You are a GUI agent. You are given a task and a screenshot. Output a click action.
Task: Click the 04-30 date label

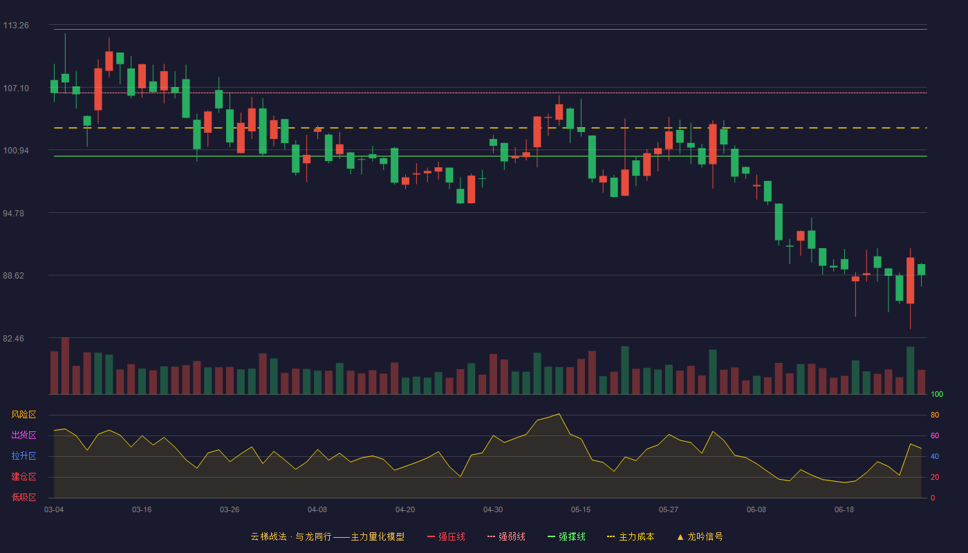493,509
